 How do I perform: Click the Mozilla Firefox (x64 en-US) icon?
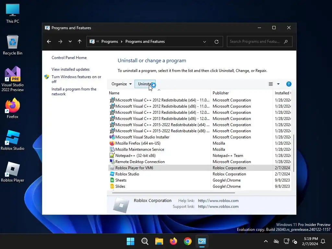(x=112, y=143)
